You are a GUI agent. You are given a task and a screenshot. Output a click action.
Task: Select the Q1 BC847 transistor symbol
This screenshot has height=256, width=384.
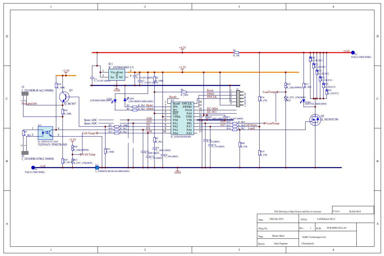(64, 97)
